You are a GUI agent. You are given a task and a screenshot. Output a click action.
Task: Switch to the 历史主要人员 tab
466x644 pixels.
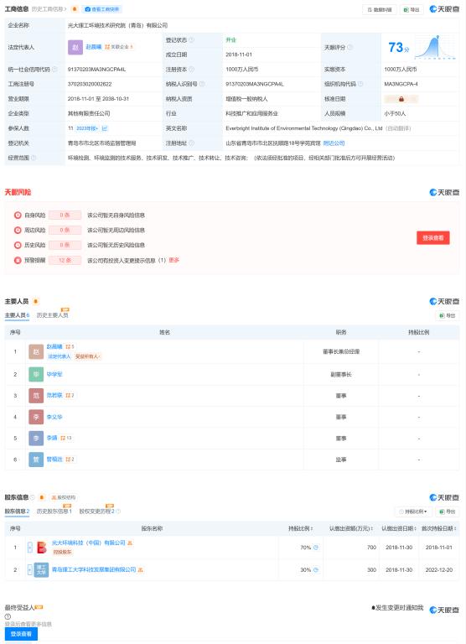point(52,315)
